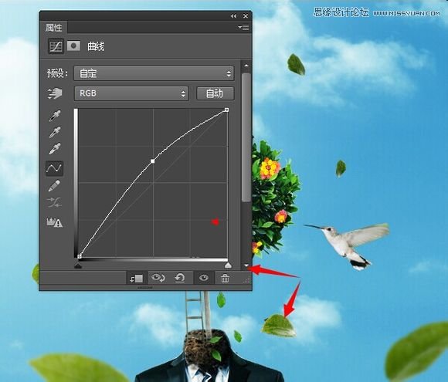
Task: Click the histogram clipping warning icon
Action: [55, 222]
